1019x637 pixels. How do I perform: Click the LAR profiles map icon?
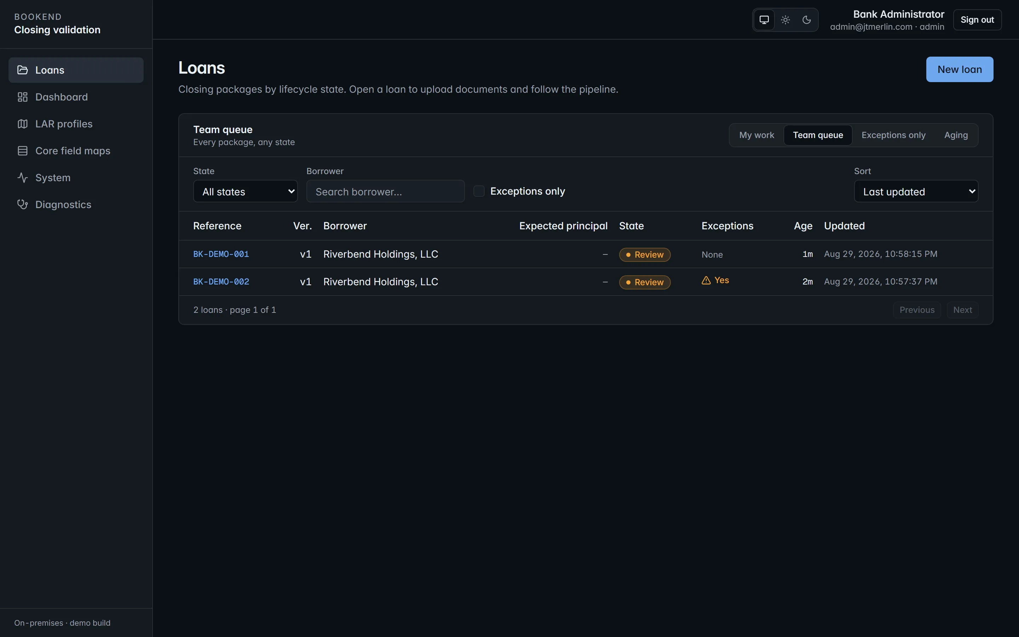22,124
